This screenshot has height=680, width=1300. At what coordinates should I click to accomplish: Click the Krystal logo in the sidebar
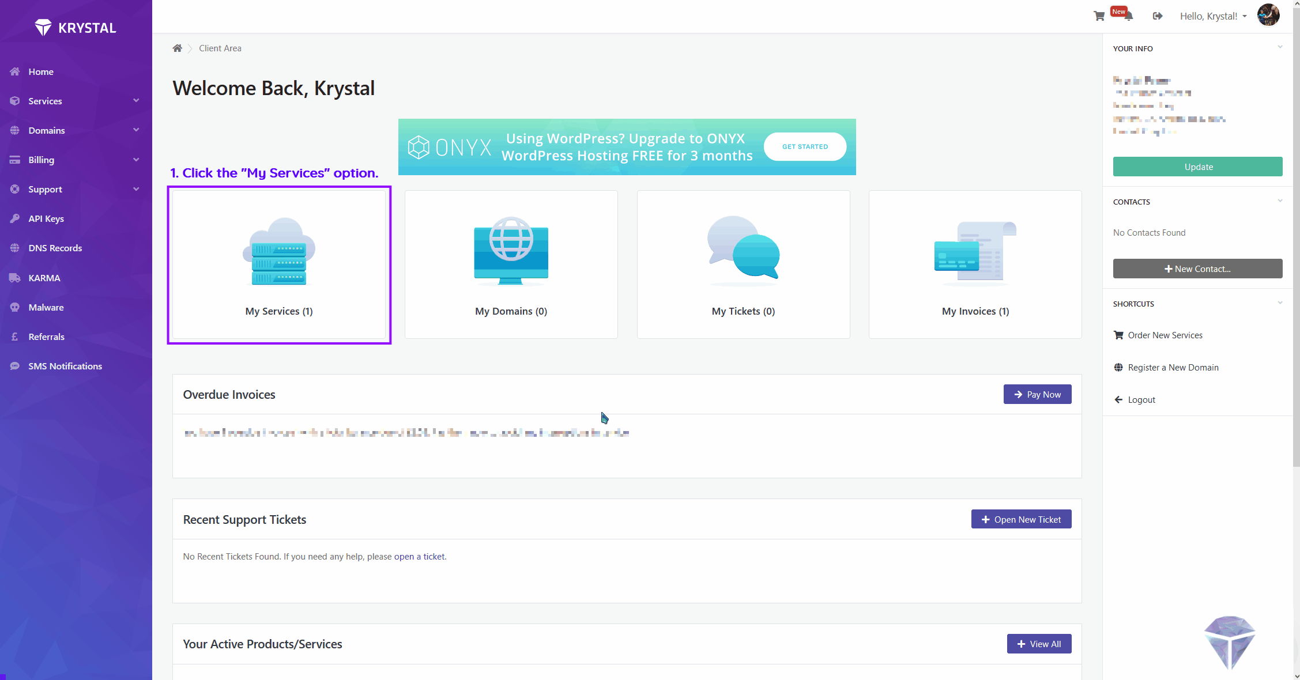pyautogui.click(x=76, y=27)
